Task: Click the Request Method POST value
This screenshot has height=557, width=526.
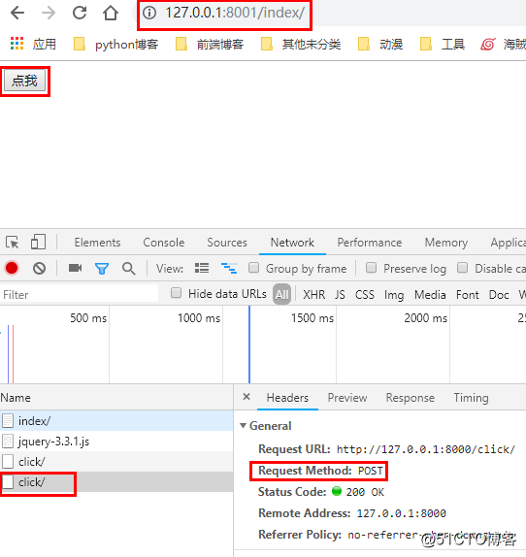Action: tap(371, 471)
